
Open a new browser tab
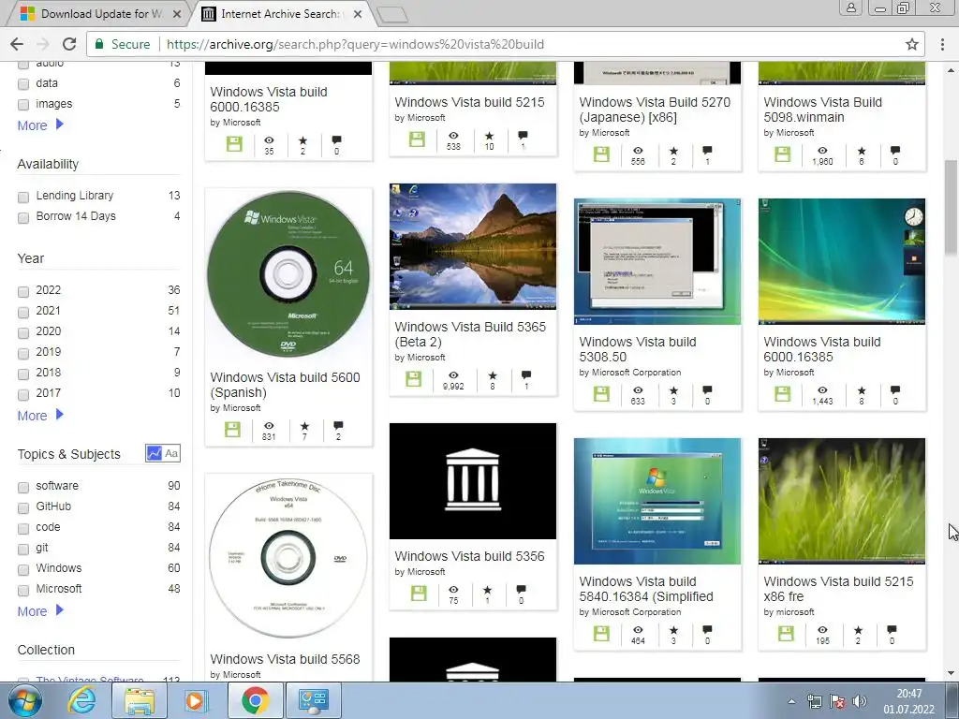(x=392, y=15)
